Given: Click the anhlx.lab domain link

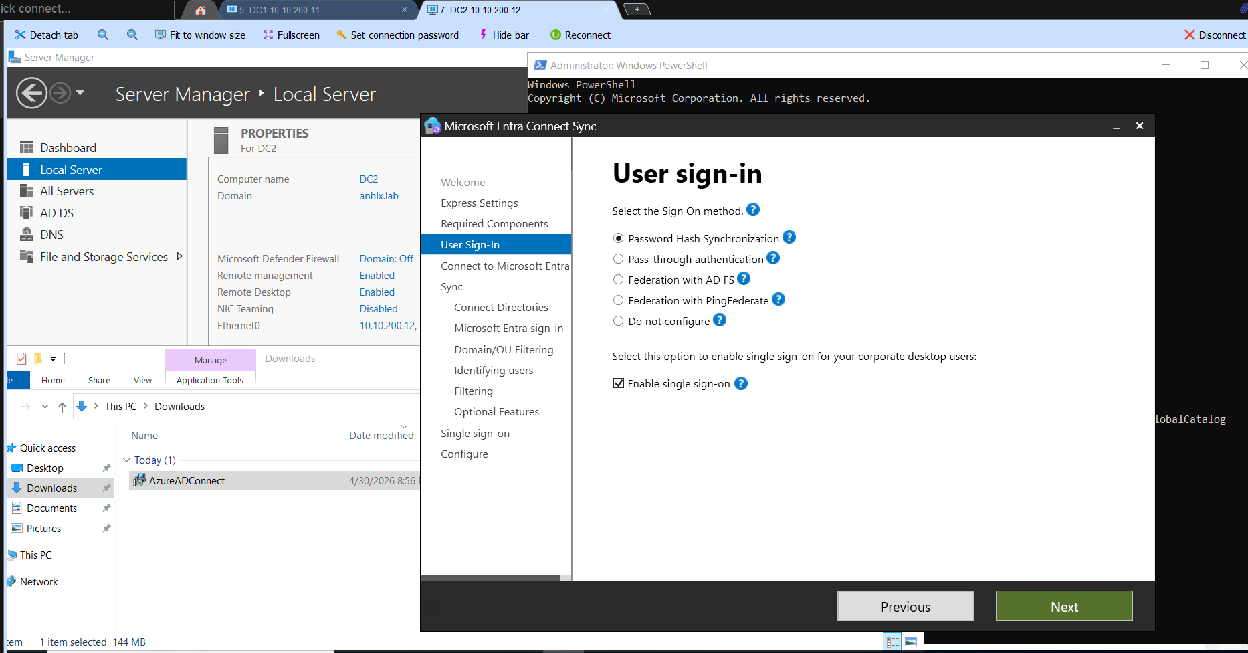Looking at the screenshot, I should 379,196.
